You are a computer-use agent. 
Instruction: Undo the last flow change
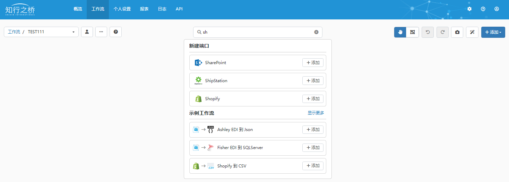coord(428,32)
